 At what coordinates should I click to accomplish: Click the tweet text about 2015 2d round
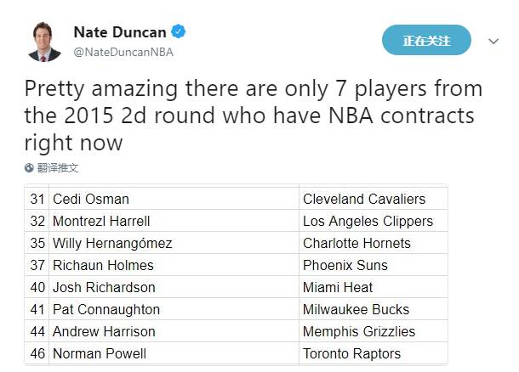point(253,115)
